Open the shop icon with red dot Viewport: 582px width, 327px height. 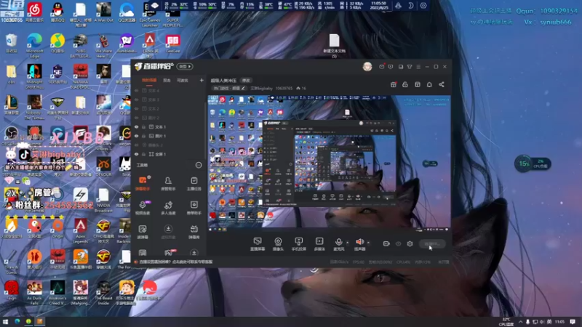point(394,84)
